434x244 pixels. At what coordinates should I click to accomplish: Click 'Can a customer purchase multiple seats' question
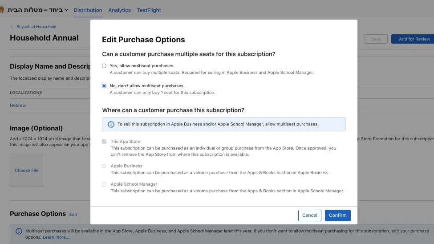pyautogui.click(x=189, y=54)
